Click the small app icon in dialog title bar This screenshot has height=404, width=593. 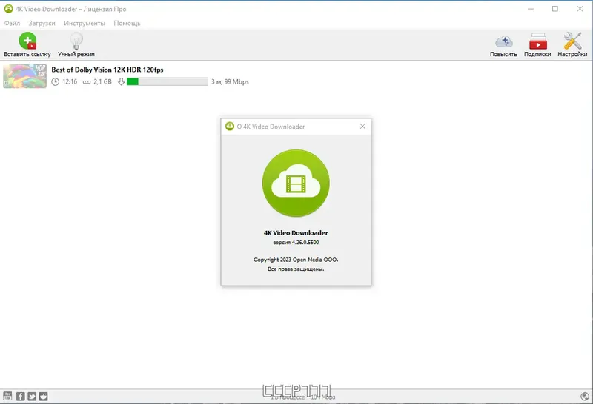click(230, 126)
